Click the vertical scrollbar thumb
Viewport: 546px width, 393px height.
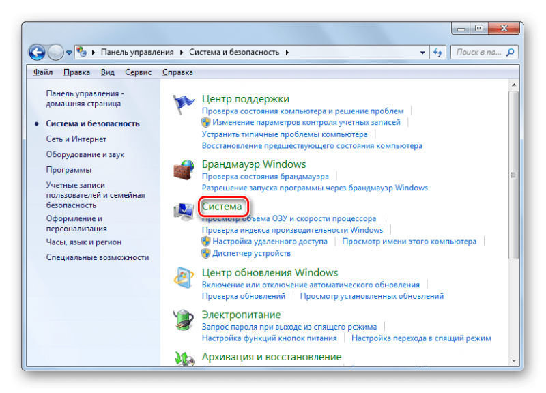coord(514,175)
